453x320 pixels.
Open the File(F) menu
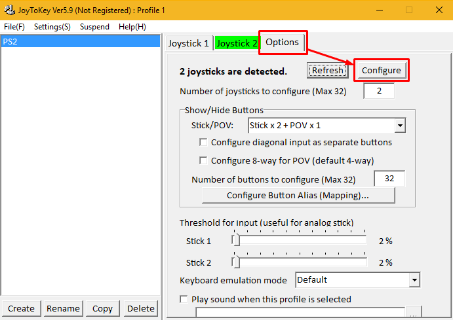coord(14,27)
